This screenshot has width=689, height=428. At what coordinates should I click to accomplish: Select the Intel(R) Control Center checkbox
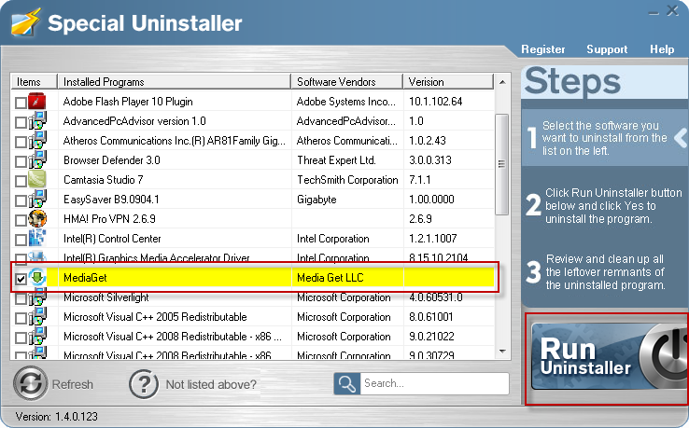pyautogui.click(x=21, y=241)
